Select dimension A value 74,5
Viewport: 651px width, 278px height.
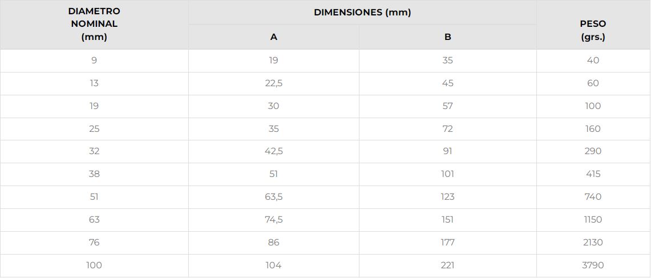tap(274, 220)
